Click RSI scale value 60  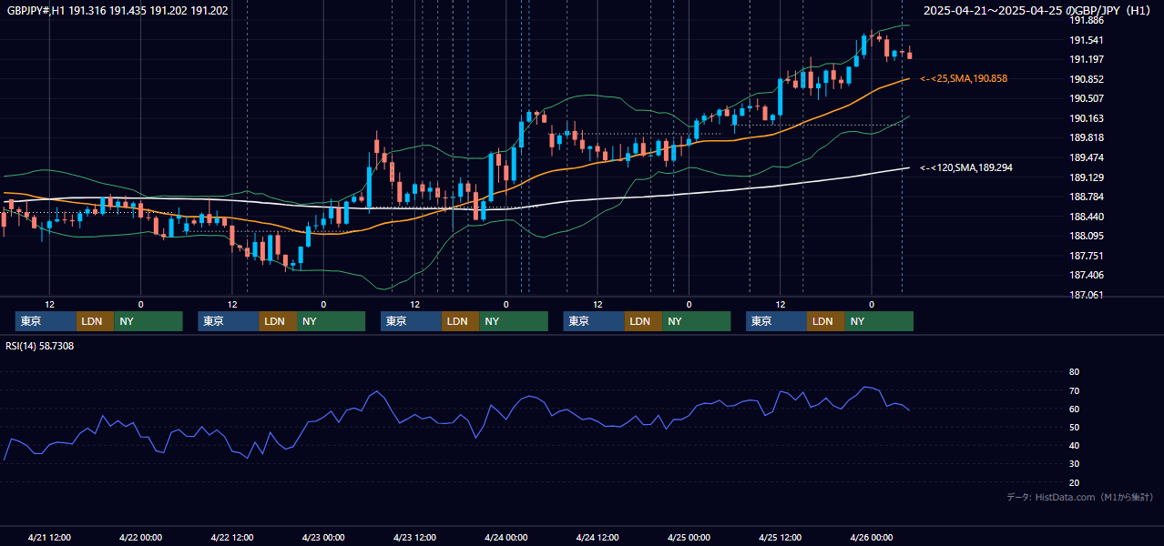pyautogui.click(x=1074, y=409)
